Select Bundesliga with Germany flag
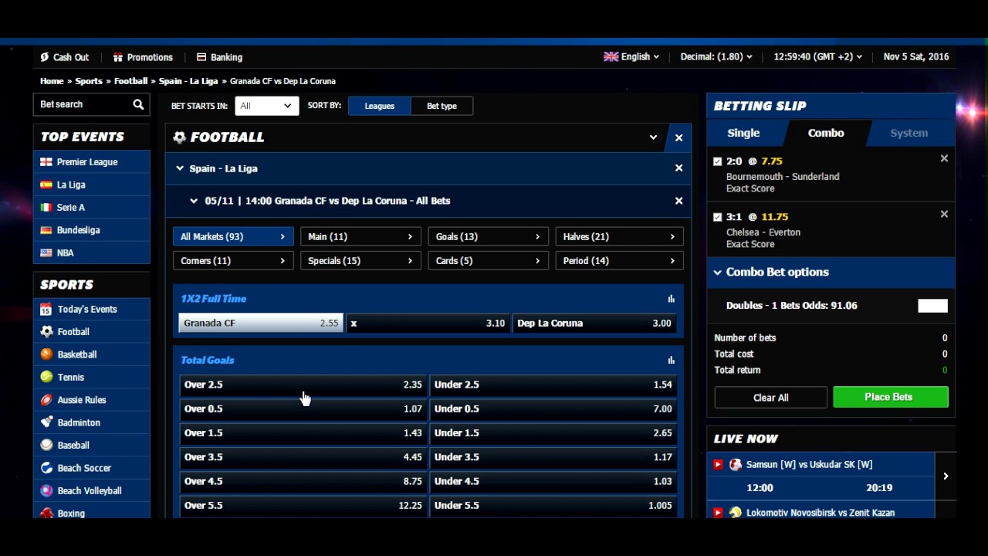The width and height of the screenshot is (988, 556). pos(92,230)
